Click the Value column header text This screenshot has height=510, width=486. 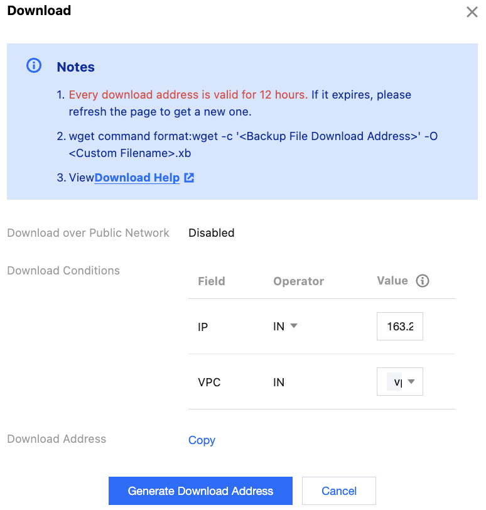[x=392, y=281]
